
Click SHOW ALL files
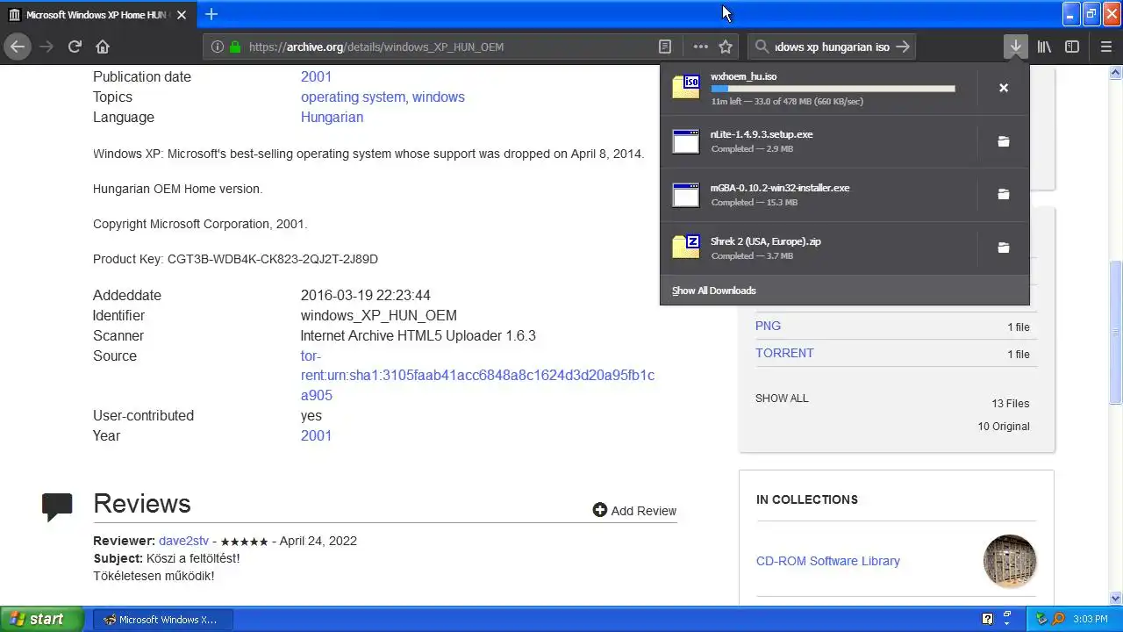(782, 398)
